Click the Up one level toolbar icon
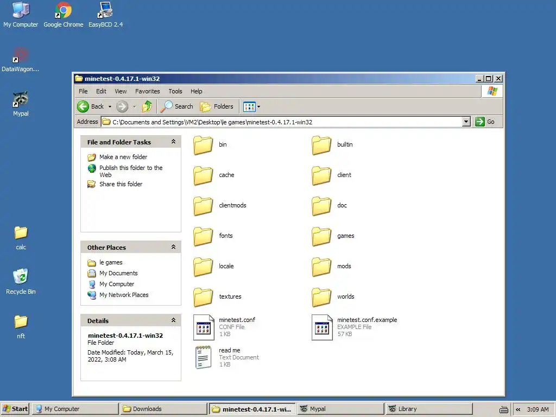This screenshot has width=556, height=417. pyautogui.click(x=147, y=106)
